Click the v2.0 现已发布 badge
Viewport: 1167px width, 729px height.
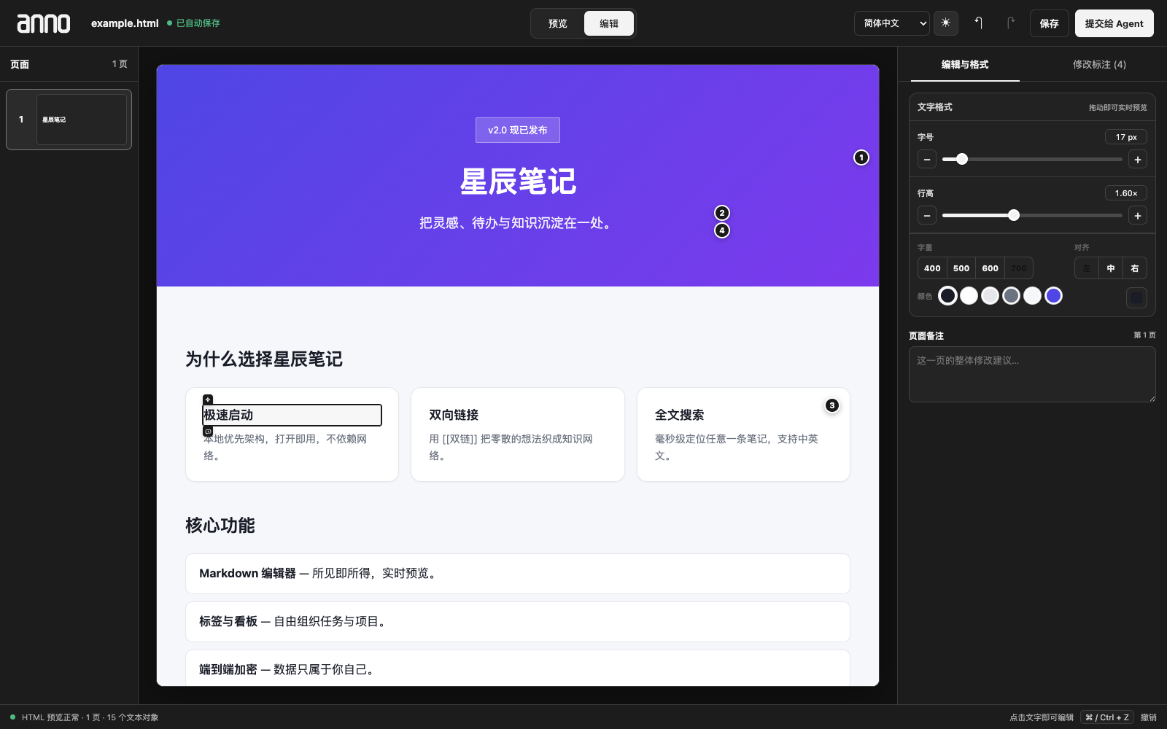tap(518, 130)
